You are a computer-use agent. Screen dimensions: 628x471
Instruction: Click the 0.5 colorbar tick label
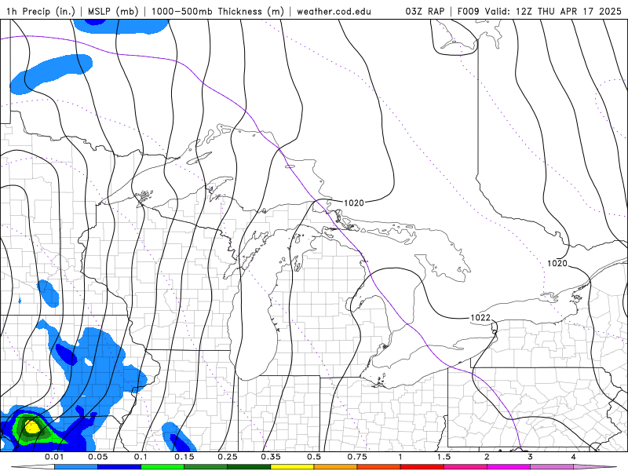(314, 457)
